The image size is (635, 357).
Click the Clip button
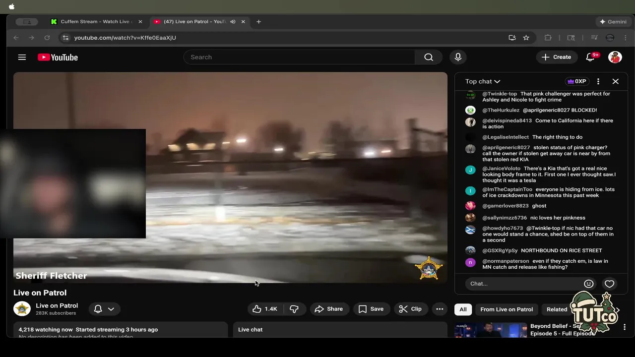[x=410, y=309]
